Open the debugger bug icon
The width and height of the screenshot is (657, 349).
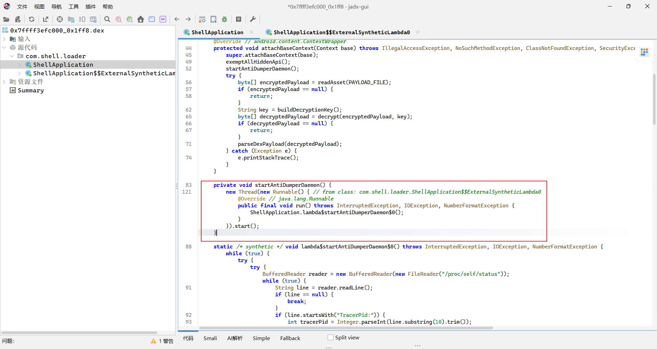pos(224,20)
